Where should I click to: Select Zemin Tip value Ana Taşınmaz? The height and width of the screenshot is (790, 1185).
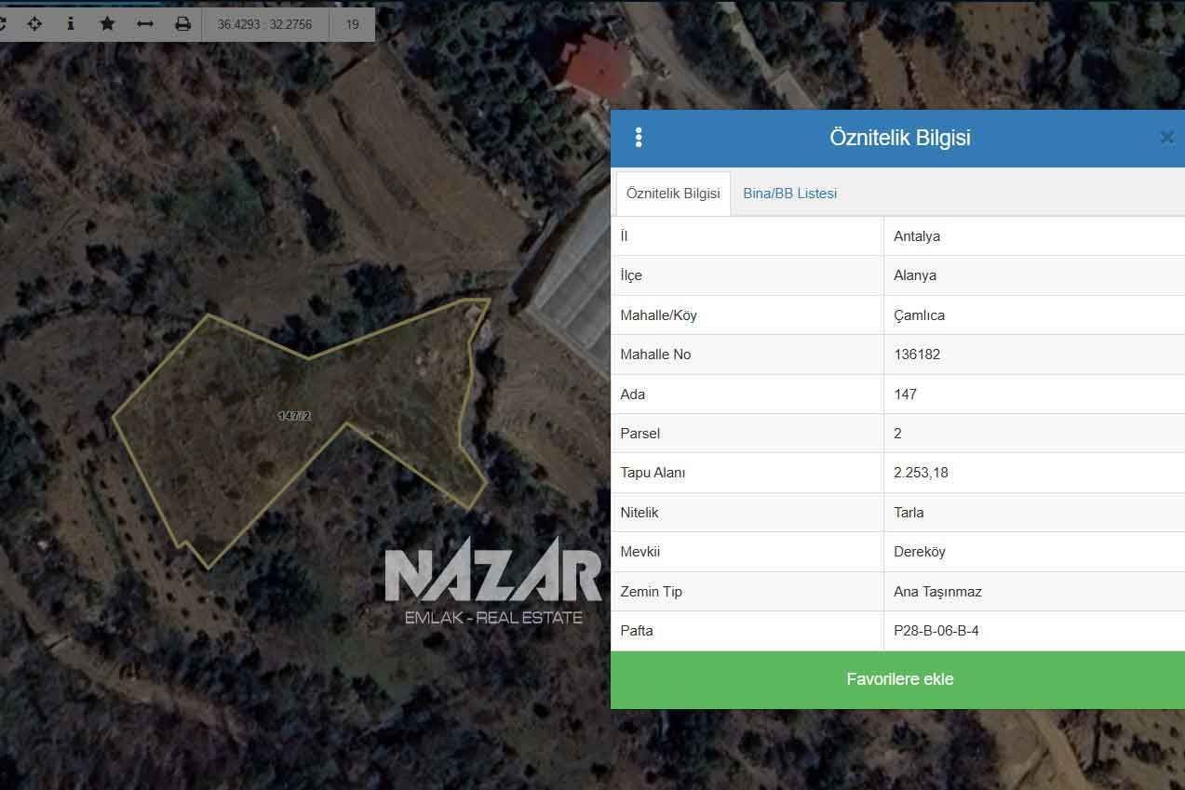coord(937,592)
